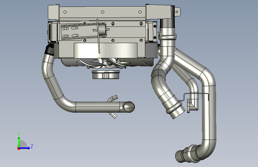Click the blue Z axis arrow of triad
Viewport: 258px width, 167px height.
24,148
